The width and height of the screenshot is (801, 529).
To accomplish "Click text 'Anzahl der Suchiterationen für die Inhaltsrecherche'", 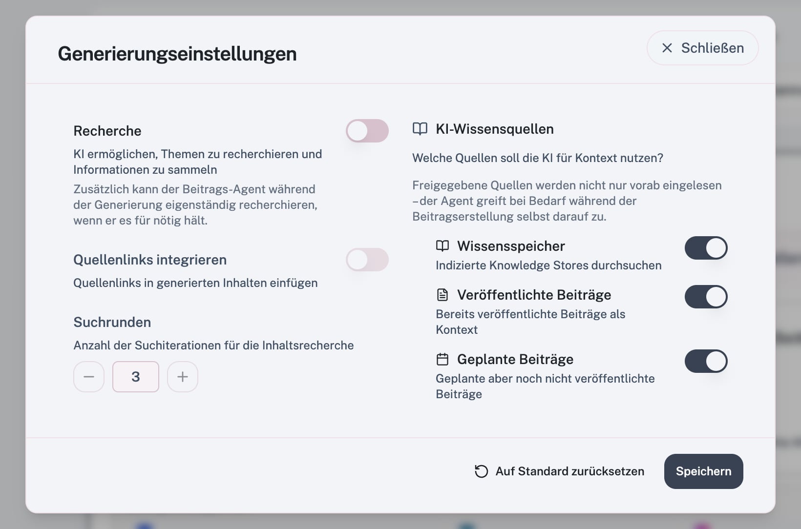I will click(x=213, y=346).
